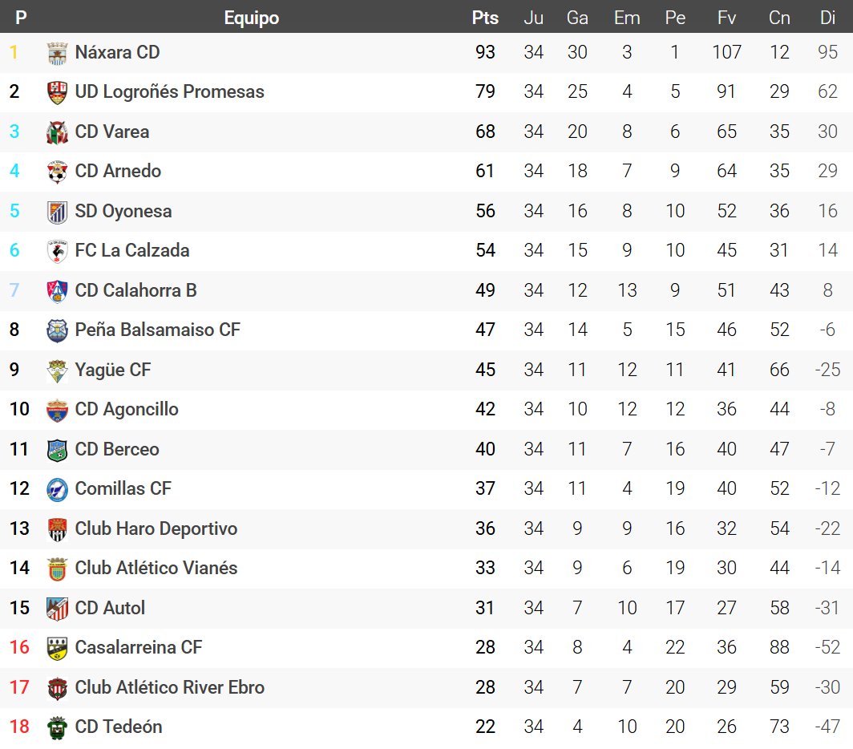Open the Club Haro Deportivo link
The height and width of the screenshot is (749, 853).
(x=156, y=528)
